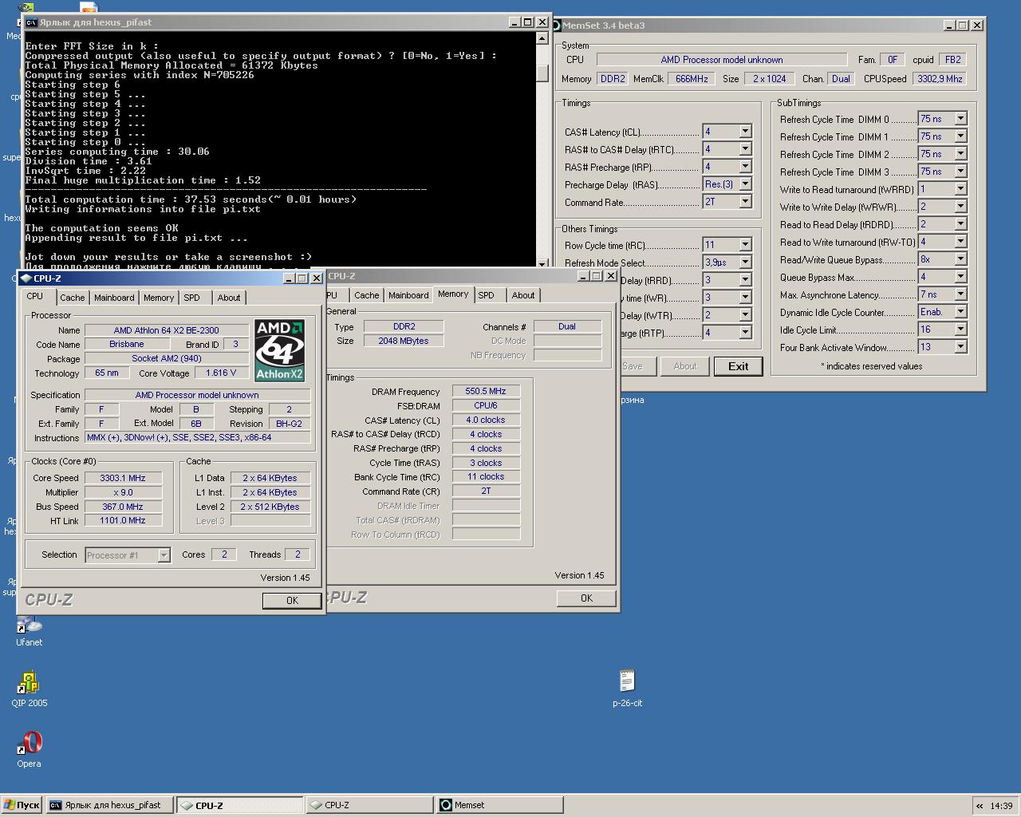1021x817 pixels.
Task: Click the system tray clock showing 14:39
Action: (x=1001, y=806)
